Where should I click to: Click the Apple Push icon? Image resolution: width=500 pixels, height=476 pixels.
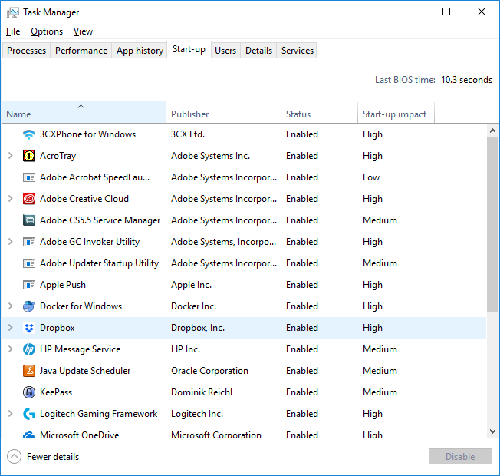click(29, 285)
